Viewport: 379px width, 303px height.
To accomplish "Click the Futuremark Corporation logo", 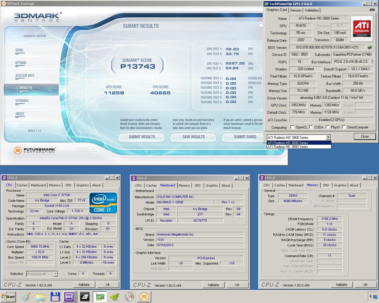I will (35, 150).
